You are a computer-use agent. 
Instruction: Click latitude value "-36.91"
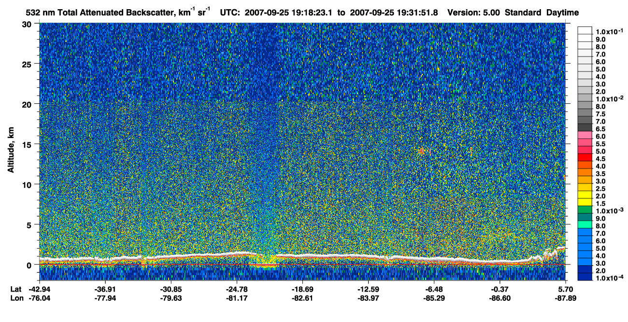105,289
